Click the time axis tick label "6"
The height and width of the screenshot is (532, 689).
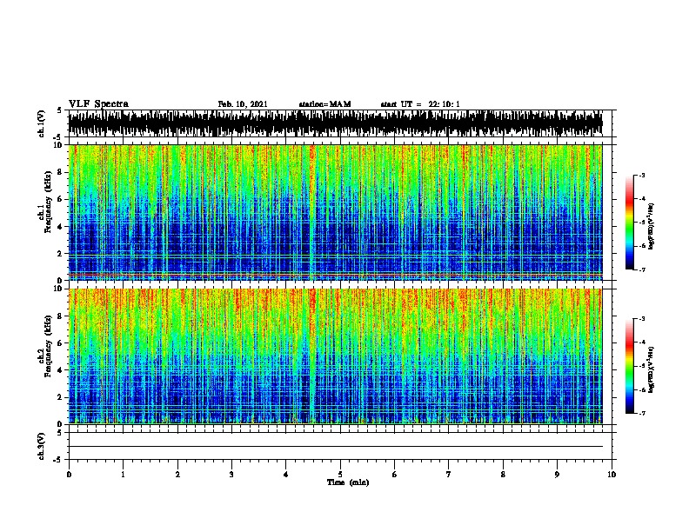[395, 474]
